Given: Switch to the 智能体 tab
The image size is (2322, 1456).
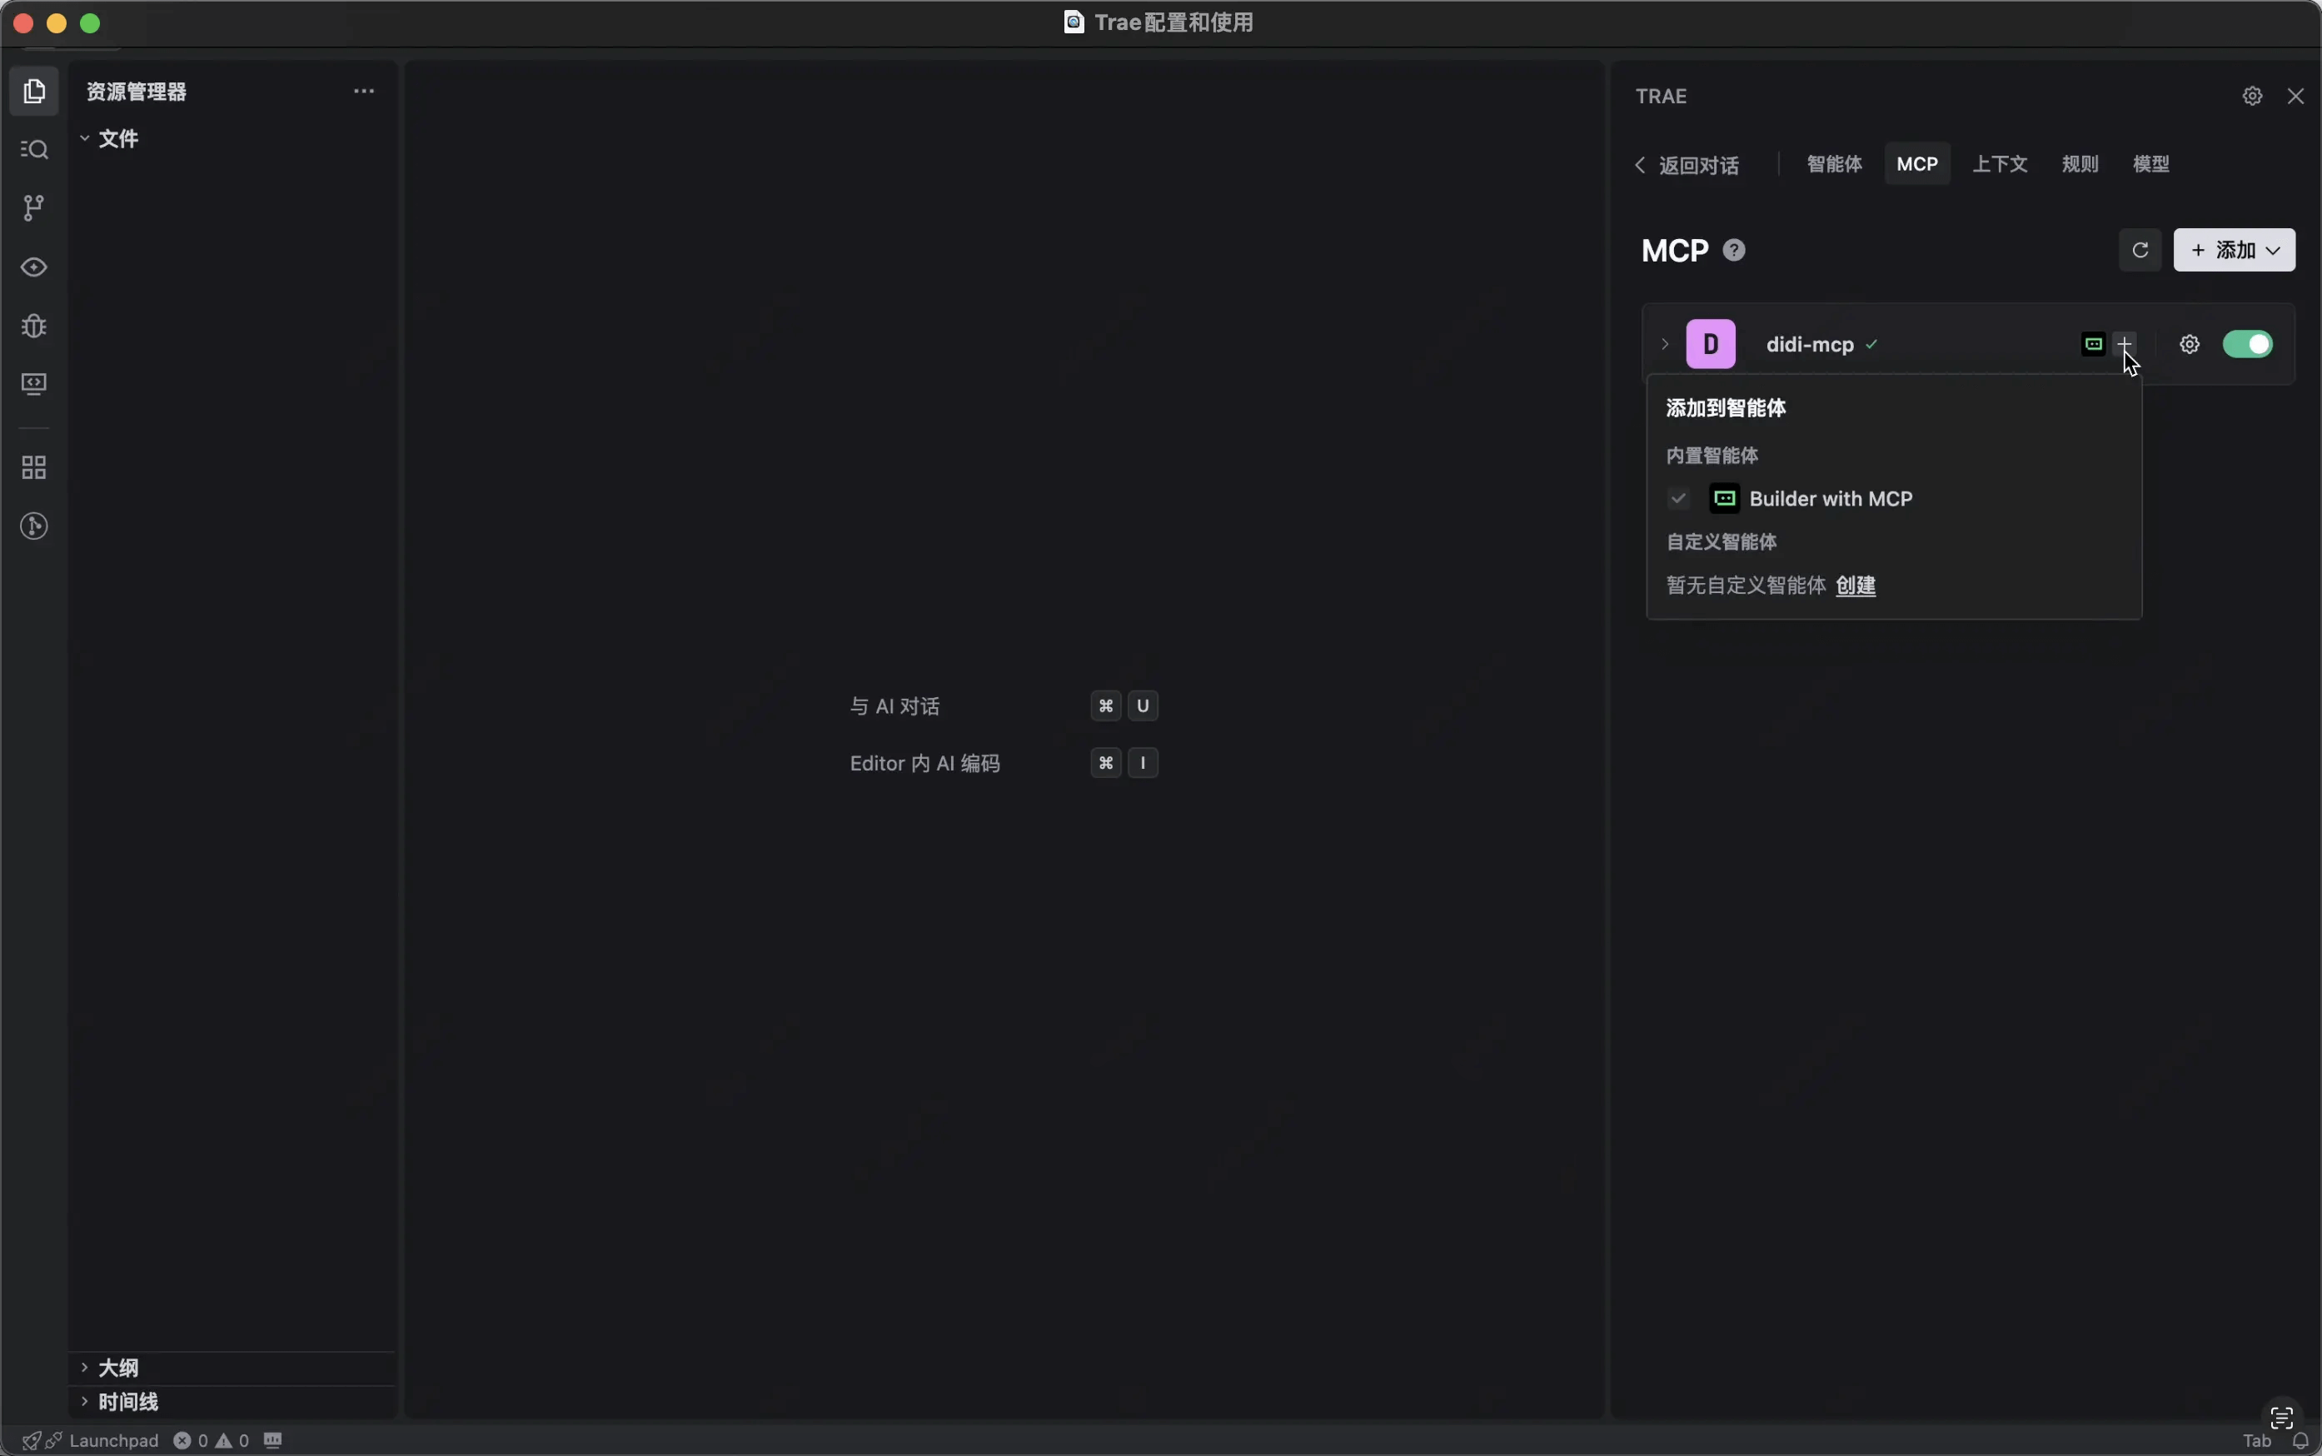Looking at the screenshot, I should click(1834, 164).
